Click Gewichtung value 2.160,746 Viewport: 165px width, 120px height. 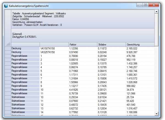(x=132, y=71)
